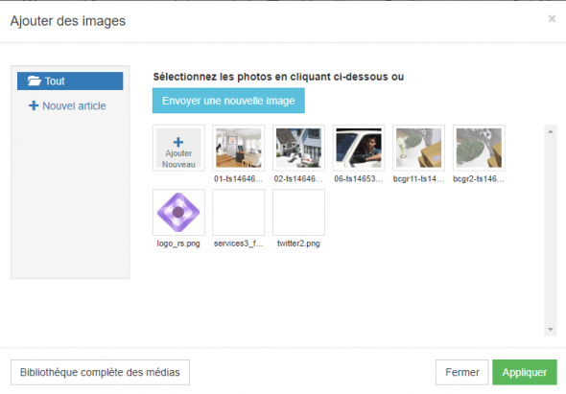This screenshot has height=394, width=566.
Task: Select the Tout folder in sidebar
Action: point(70,81)
